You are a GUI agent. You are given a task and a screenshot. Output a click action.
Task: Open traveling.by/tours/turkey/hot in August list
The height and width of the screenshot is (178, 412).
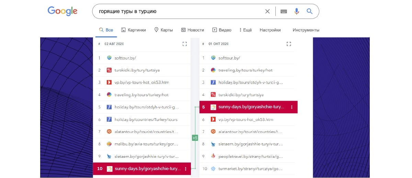click(x=142, y=95)
